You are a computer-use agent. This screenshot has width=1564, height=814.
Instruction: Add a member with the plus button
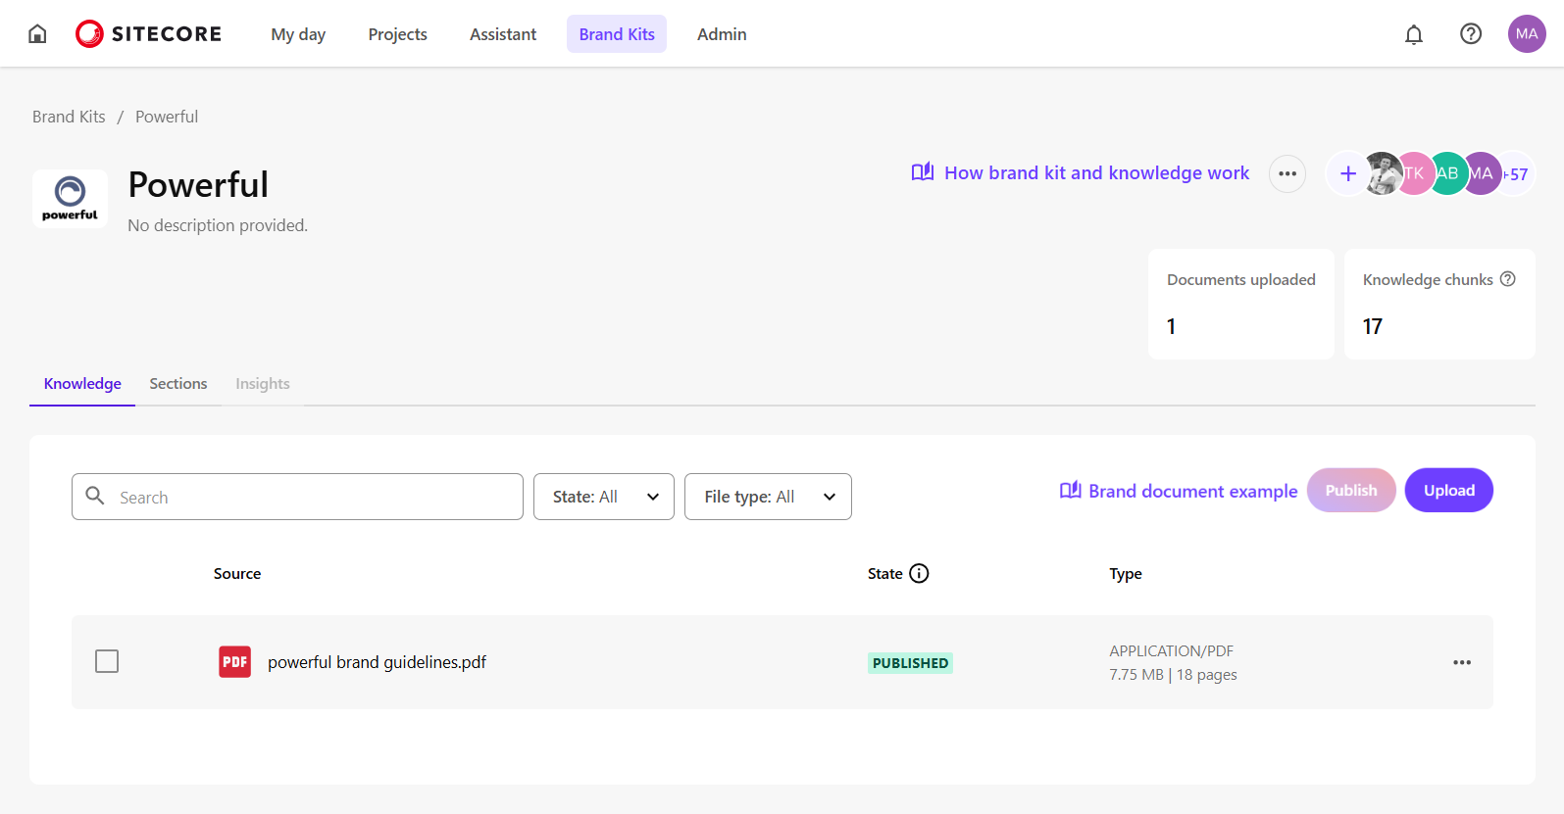click(1348, 173)
